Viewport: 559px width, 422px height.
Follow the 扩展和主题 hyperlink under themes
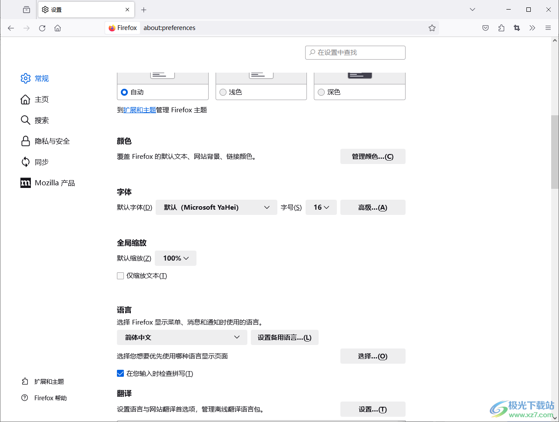(140, 110)
